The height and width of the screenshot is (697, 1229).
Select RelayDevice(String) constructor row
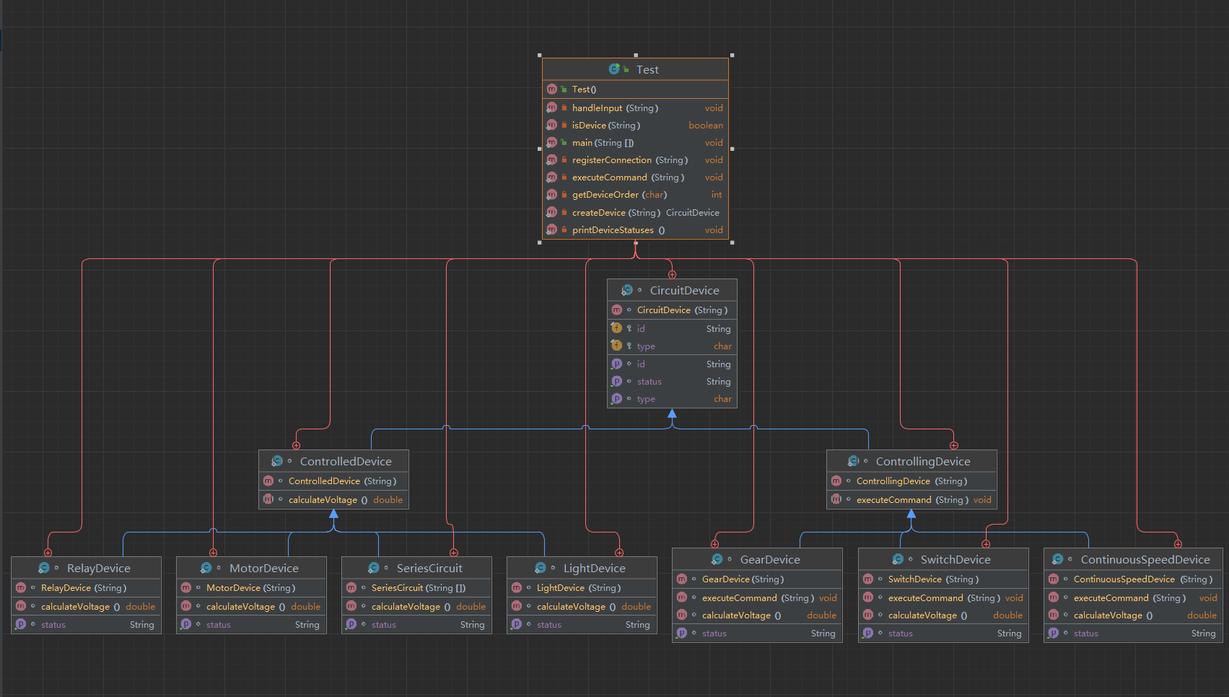[86, 587]
